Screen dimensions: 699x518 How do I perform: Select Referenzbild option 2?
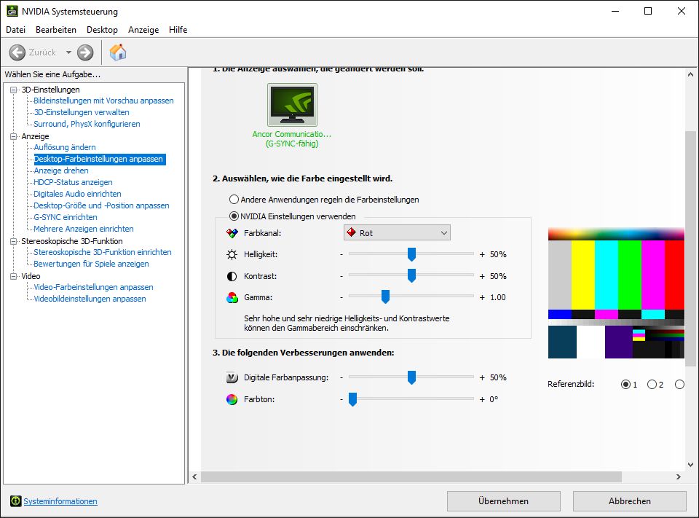tap(652, 384)
